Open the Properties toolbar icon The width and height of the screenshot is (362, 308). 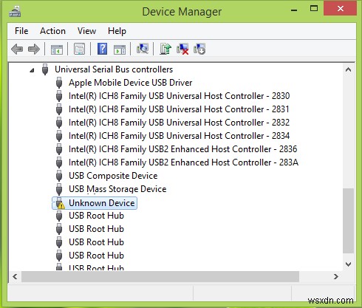point(79,49)
